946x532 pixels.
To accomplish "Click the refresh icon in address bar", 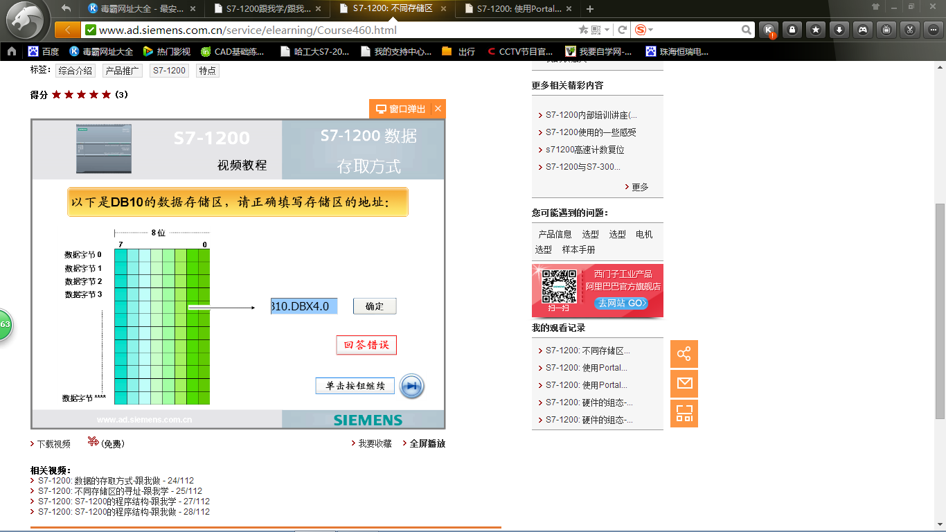I will tap(622, 30).
